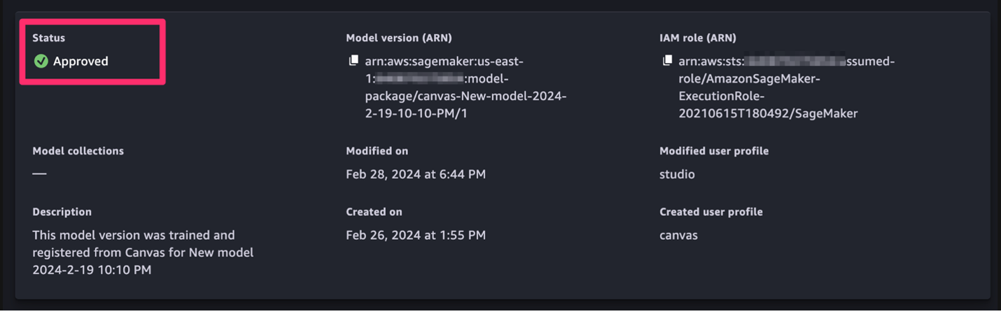Image resolution: width=1001 pixels, height=314 pixels.
Task: Click the Model version (ARN) label
Action: coord(398,38)
